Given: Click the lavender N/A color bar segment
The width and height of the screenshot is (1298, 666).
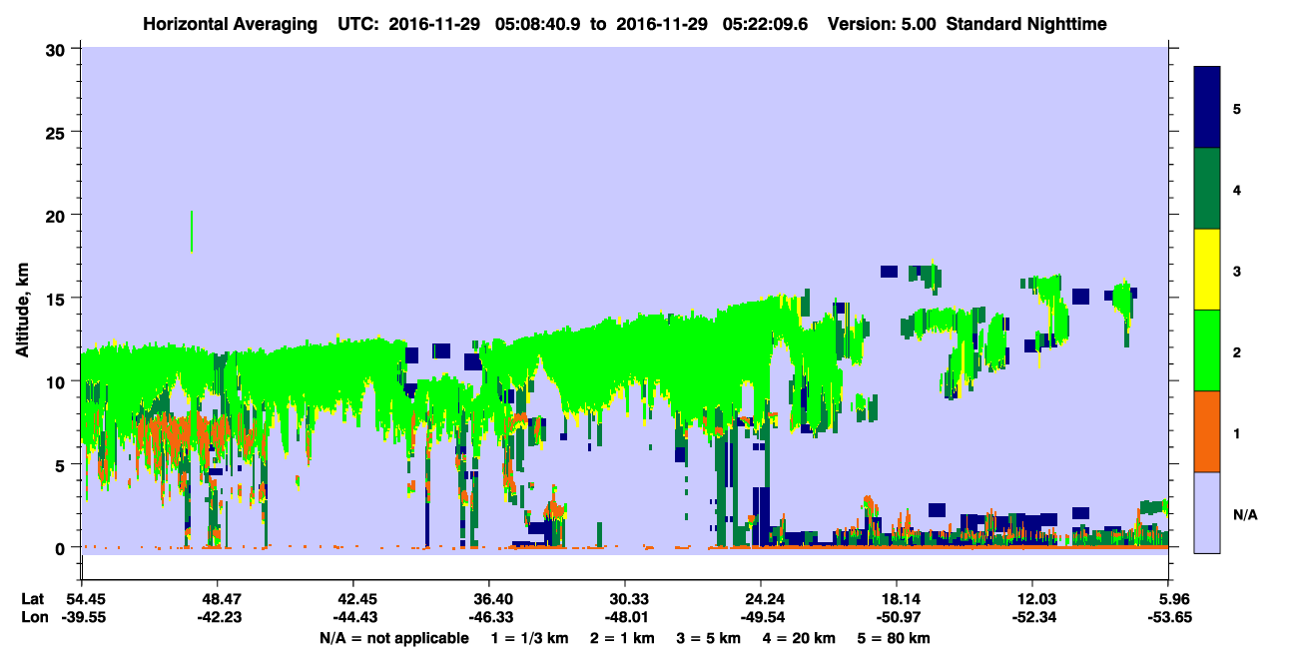Looking at the screenshot, I should click(1207, 512).
